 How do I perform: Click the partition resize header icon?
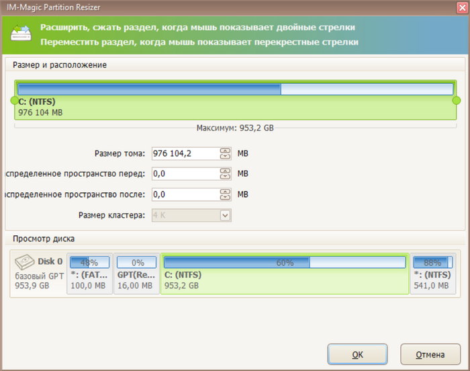pyautogui.click(x=21, y=34)
